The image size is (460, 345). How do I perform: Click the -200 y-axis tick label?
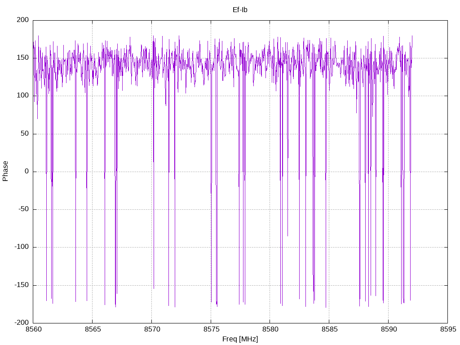coord(22,323)
